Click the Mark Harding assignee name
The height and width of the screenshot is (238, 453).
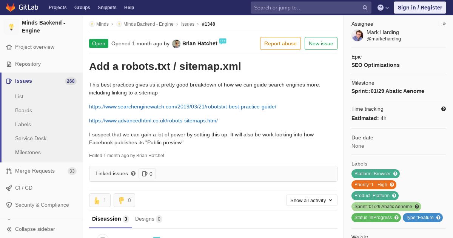(x=382, y=32)
